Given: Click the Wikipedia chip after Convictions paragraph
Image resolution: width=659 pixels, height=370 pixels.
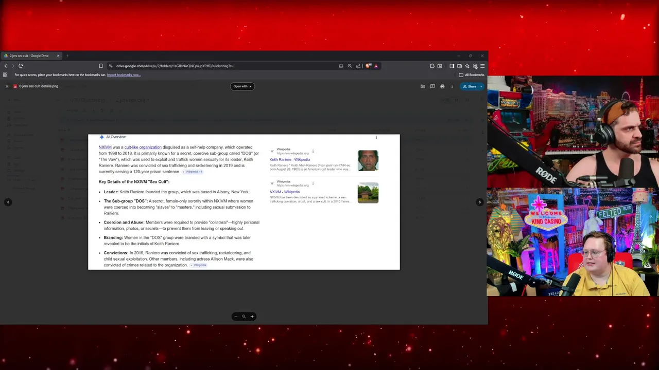Looking at the screenshot, I should (x=199, y=265).
